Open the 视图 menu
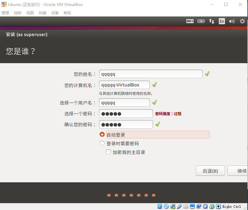Screen dimensions: 248x210 [x=30, y=13]
